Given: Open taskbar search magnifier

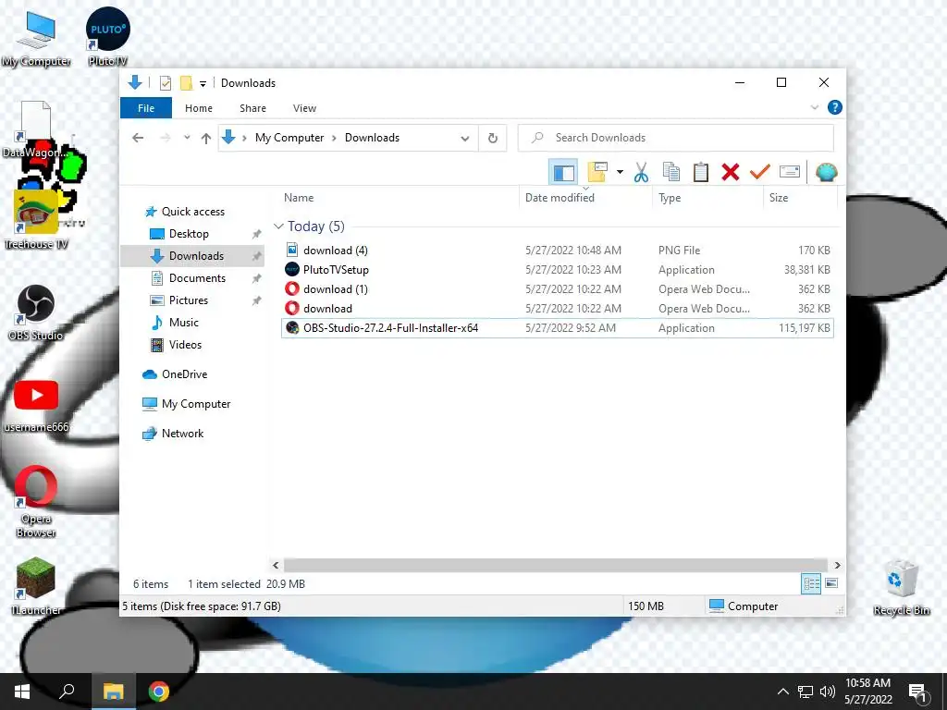Looking at the screenshot, I should 67,692.
